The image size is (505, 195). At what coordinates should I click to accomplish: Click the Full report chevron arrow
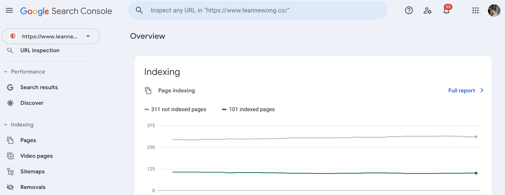tap(482, 91)
